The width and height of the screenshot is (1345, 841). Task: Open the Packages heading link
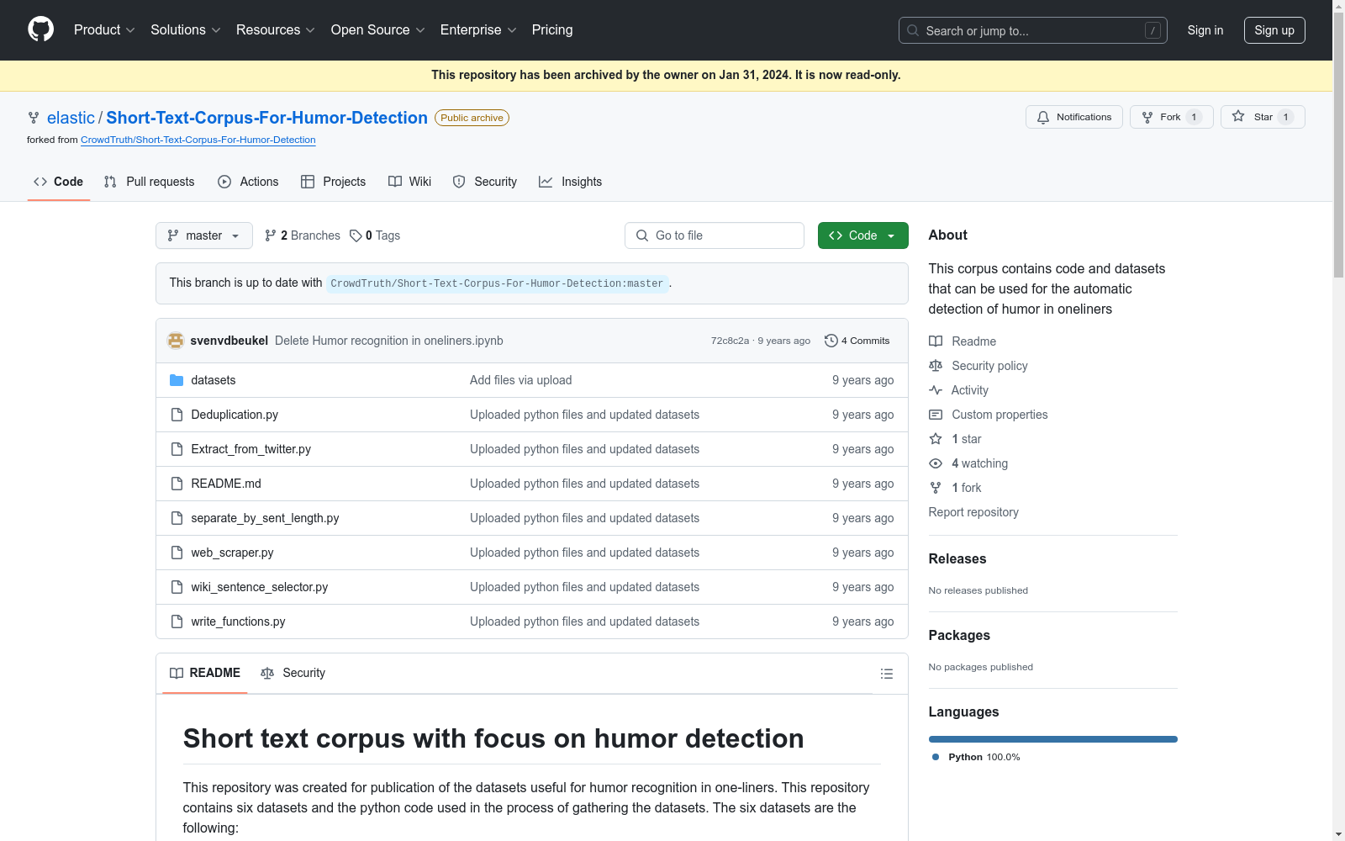tap(959, 635)
